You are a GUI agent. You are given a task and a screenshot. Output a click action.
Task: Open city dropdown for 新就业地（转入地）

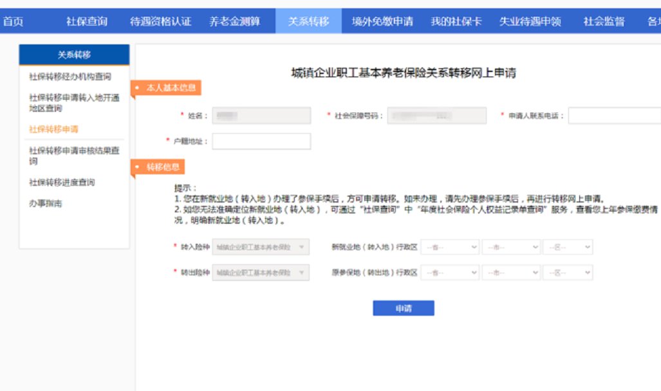(x=511, y=247)
